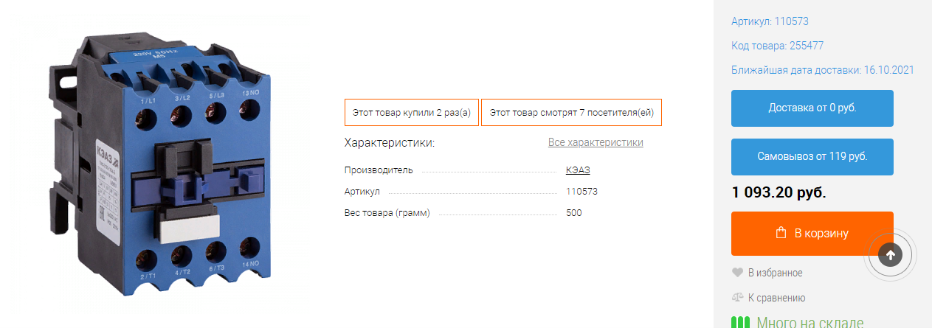Open 'Все характеристики' link
Screen dimensions: 932x328
pos(596,142)
